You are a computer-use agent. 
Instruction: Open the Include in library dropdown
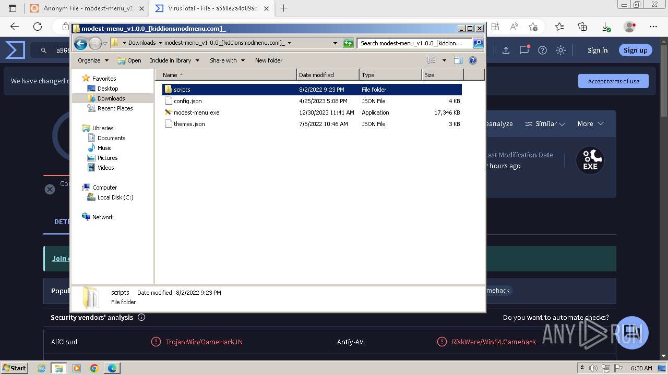174,60
